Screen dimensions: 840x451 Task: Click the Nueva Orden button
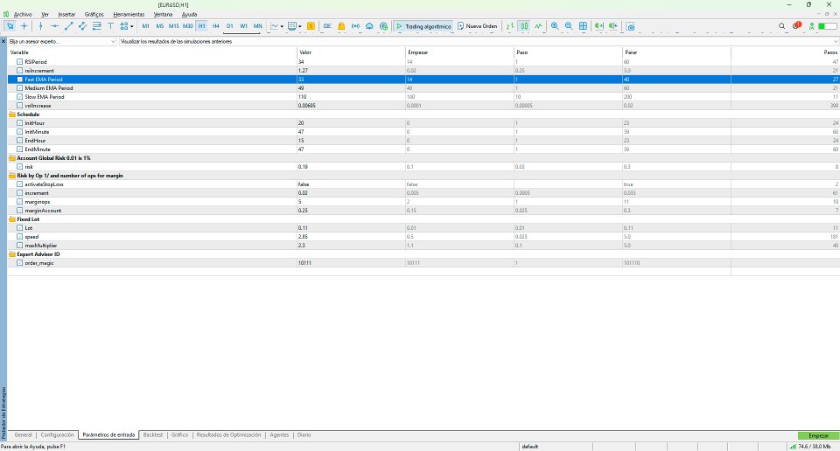[x=477, y=25]
